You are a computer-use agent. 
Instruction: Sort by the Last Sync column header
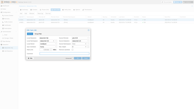125,17
